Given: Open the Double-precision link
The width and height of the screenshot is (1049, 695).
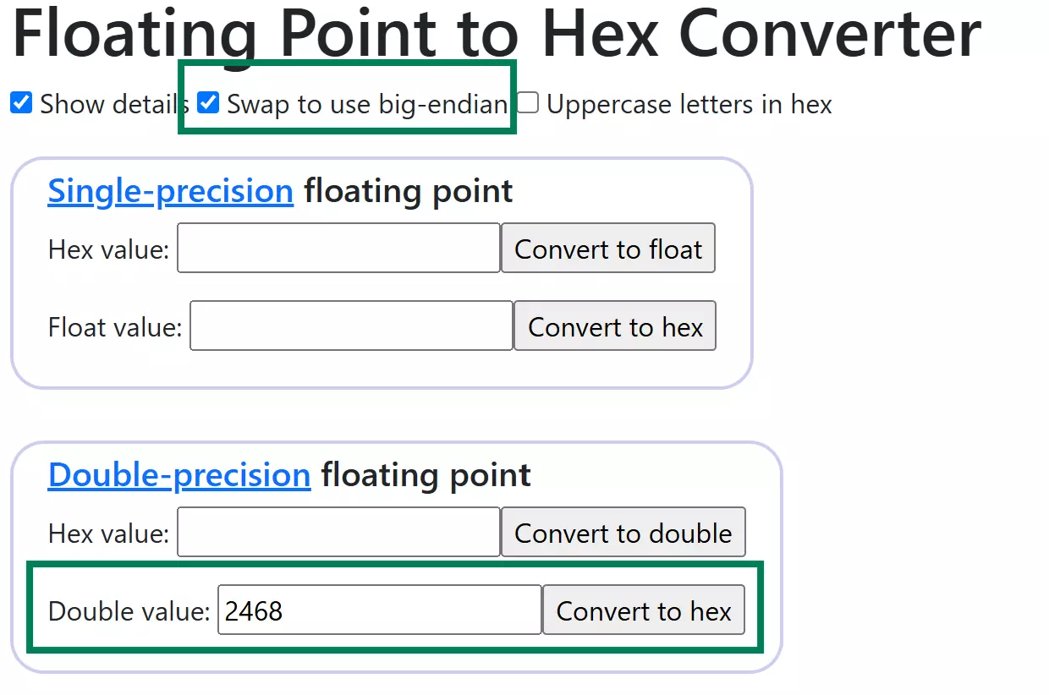Looking at the screenshot, I should tap(179, 475).
